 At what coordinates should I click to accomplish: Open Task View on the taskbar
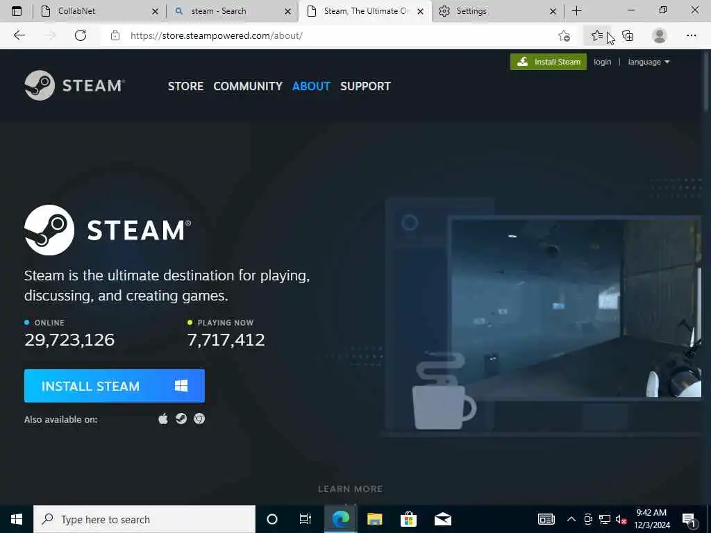click(x=306, y=519)
